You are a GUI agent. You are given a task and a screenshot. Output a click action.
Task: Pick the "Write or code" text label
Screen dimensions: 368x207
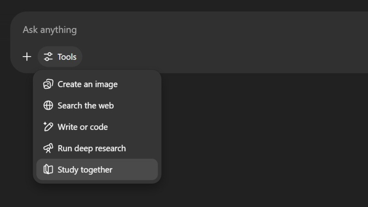82,127
